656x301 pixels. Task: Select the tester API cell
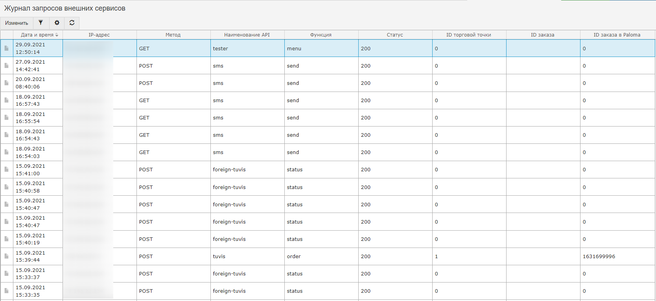pyautogui.click(x=220, y=49)
